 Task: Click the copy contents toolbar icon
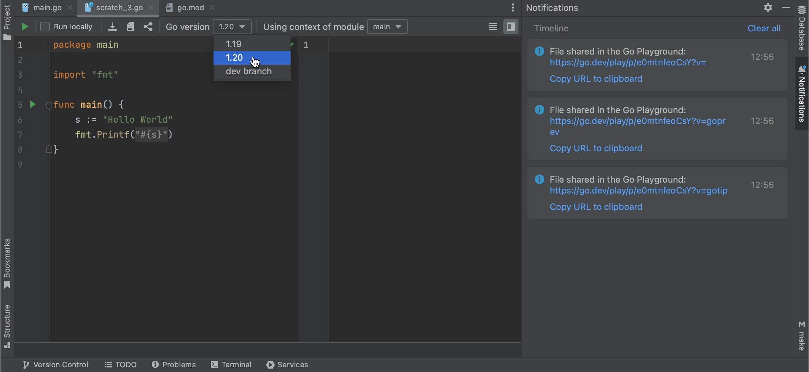130,26
